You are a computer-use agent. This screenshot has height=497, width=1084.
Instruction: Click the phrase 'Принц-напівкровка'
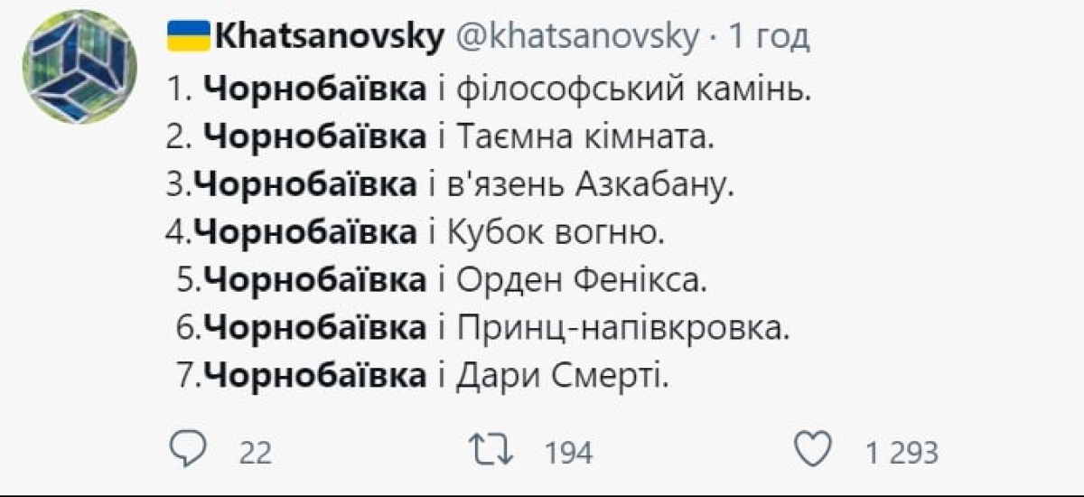pyautogui.click(x=623, y=326)
